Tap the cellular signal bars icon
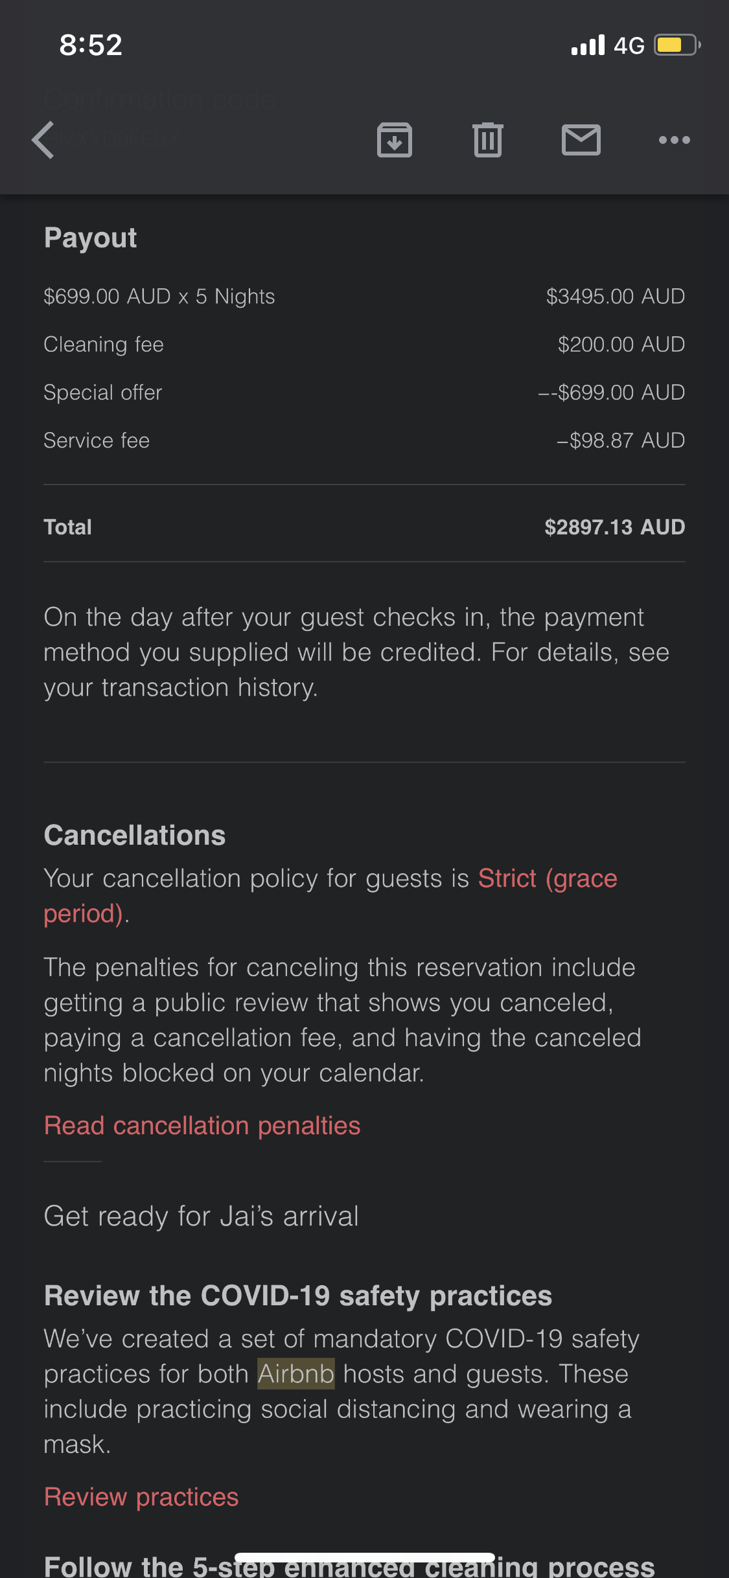The width and height of the screenshot is (729, 1578). 588,45
